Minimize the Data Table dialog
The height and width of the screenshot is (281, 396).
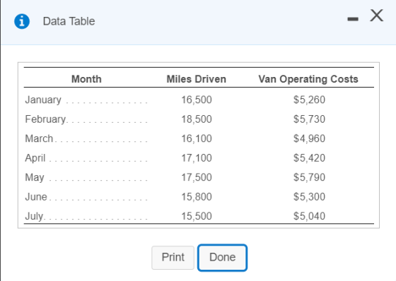(353, 19)
